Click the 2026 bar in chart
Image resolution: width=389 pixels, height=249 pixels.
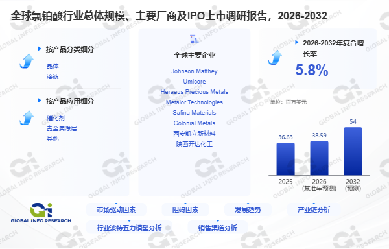coord(319,158)
